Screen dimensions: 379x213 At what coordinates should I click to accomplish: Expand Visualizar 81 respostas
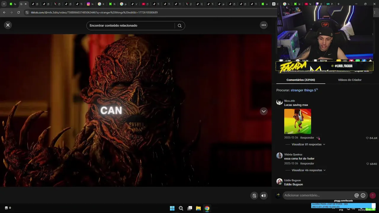coord(308,144)
